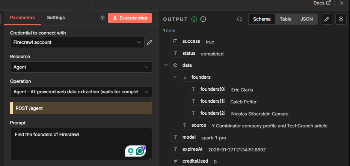The width and height of the screenshot is (350, 166).
Task: Search the output data
Action: click(240, 19)
